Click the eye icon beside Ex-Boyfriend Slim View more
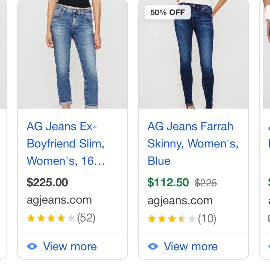Viewport: 270px width, 270px height. (x=32, y=246)
